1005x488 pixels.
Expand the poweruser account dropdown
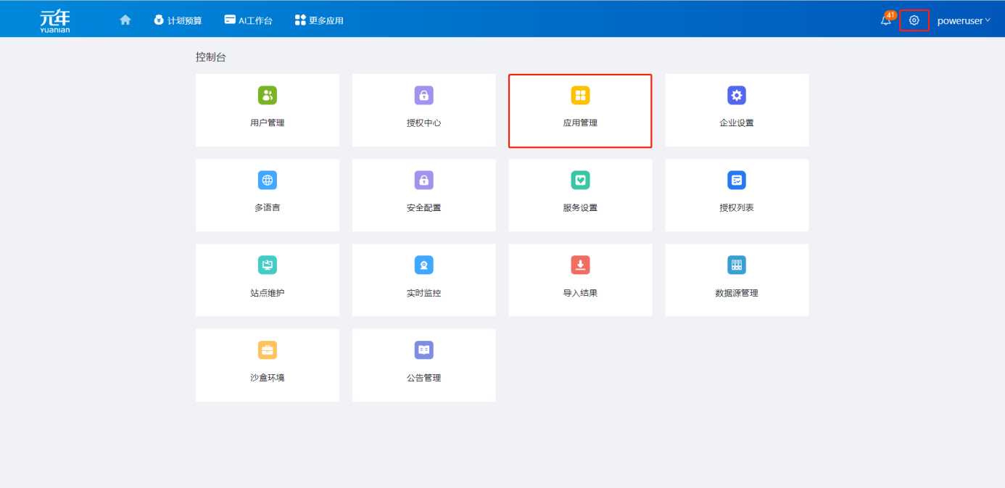964,20
